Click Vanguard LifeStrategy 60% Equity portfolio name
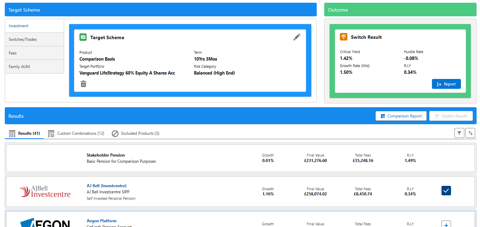 pos(127,73)
